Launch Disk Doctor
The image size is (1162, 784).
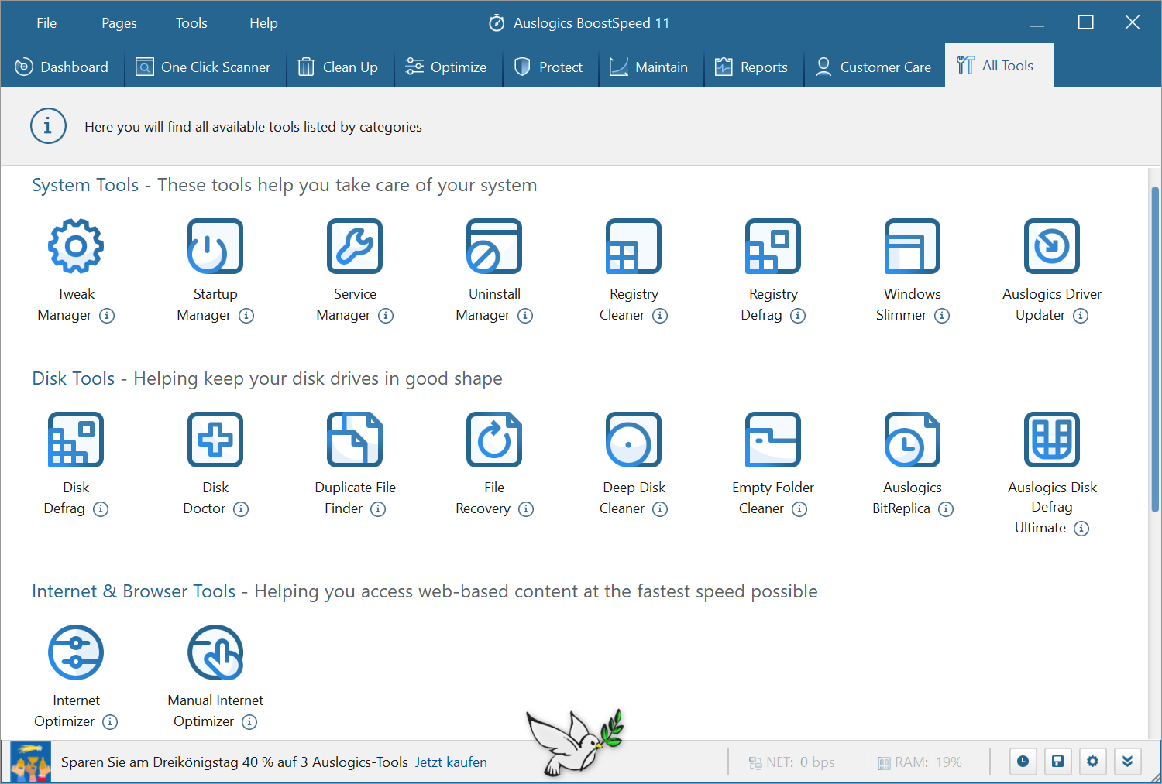click(x=215, y=440)
